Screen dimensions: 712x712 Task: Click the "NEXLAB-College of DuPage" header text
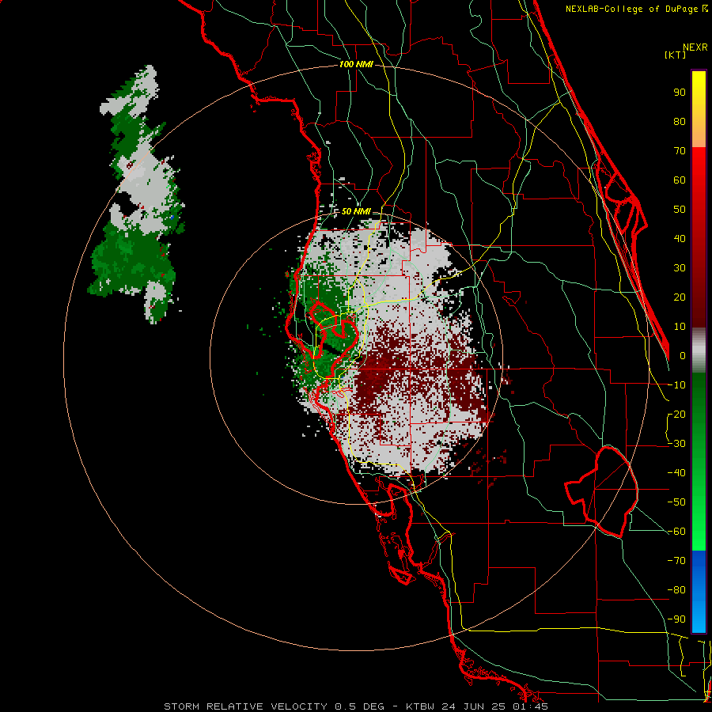tap(633, 9)
